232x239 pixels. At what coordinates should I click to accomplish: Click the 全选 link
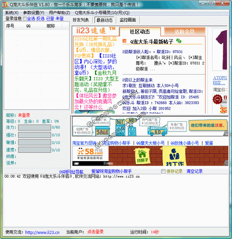pos(31,19)
